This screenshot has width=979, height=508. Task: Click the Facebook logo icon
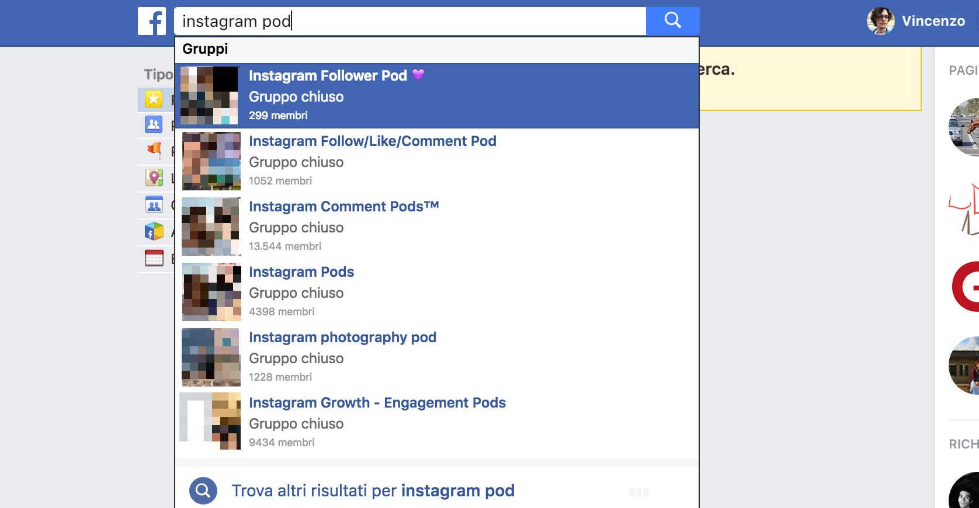click(x=152, y=21)
